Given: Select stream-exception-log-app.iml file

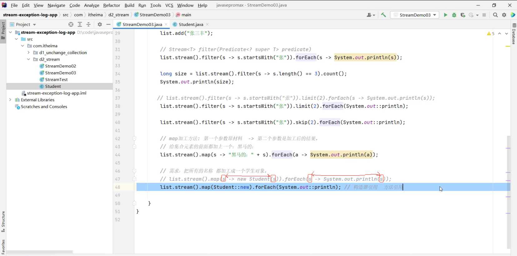Looking at the screenshot, I should [x=57, y=93].
